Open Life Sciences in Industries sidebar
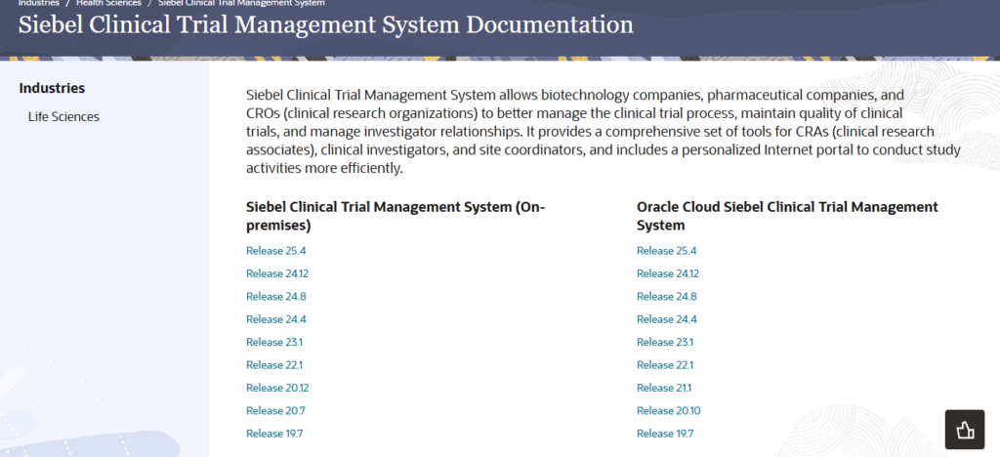1000x457 pixels. click(63, 116)
